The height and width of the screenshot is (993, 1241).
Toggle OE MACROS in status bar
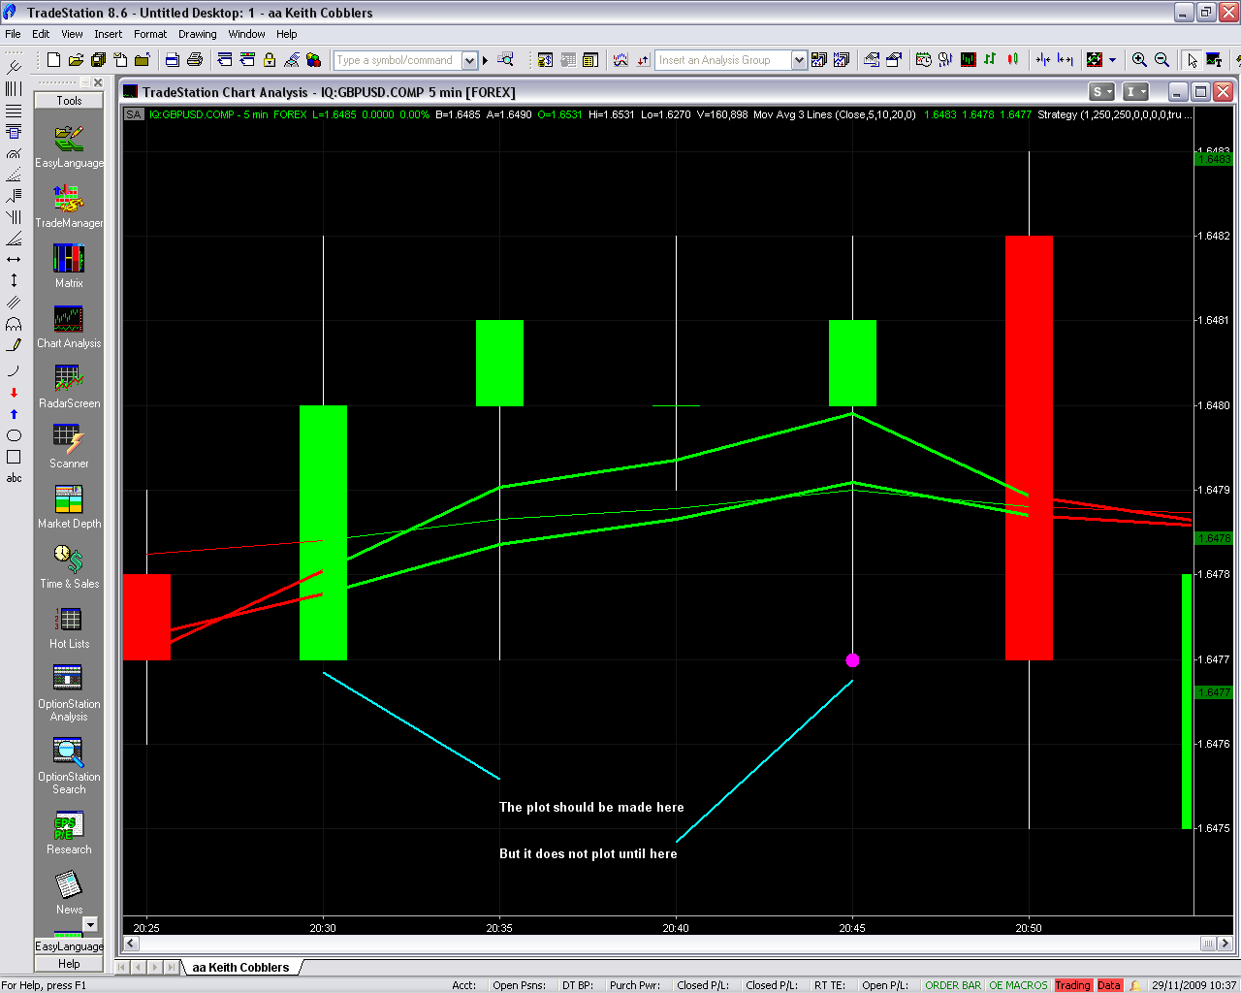(x=1018, y=985)
